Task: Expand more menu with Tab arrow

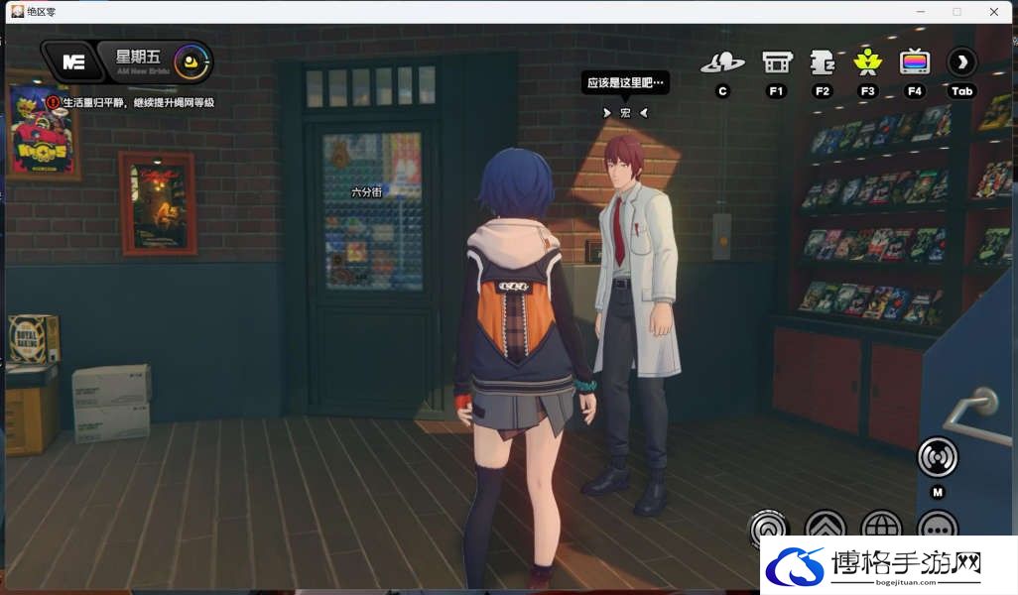Action: point(962,62)
